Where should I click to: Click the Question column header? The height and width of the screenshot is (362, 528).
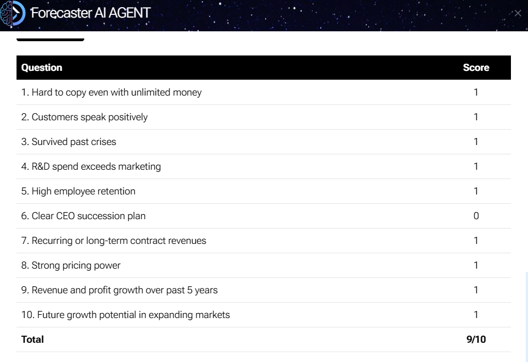42,68
